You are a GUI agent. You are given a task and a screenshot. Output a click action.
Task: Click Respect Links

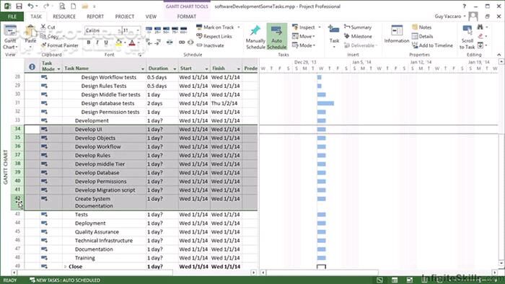pyautogui.click(x=214, y=36)
